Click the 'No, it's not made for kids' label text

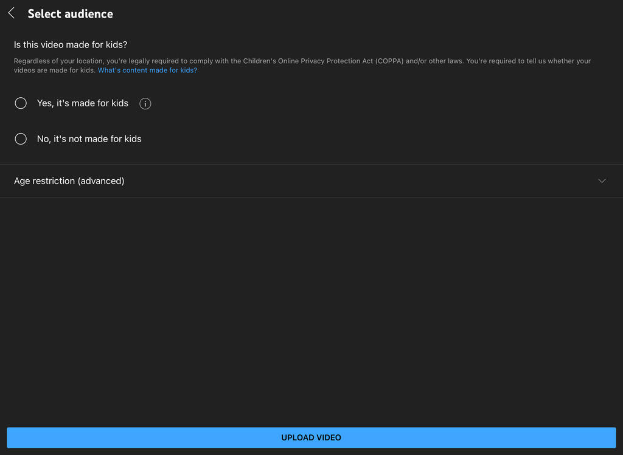(x=89, y=139)
